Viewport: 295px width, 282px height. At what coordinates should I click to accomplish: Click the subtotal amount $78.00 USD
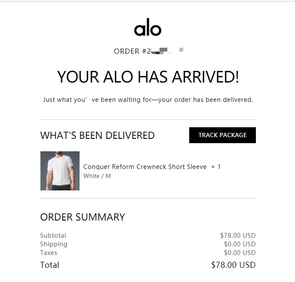click(x=238, y=236)
